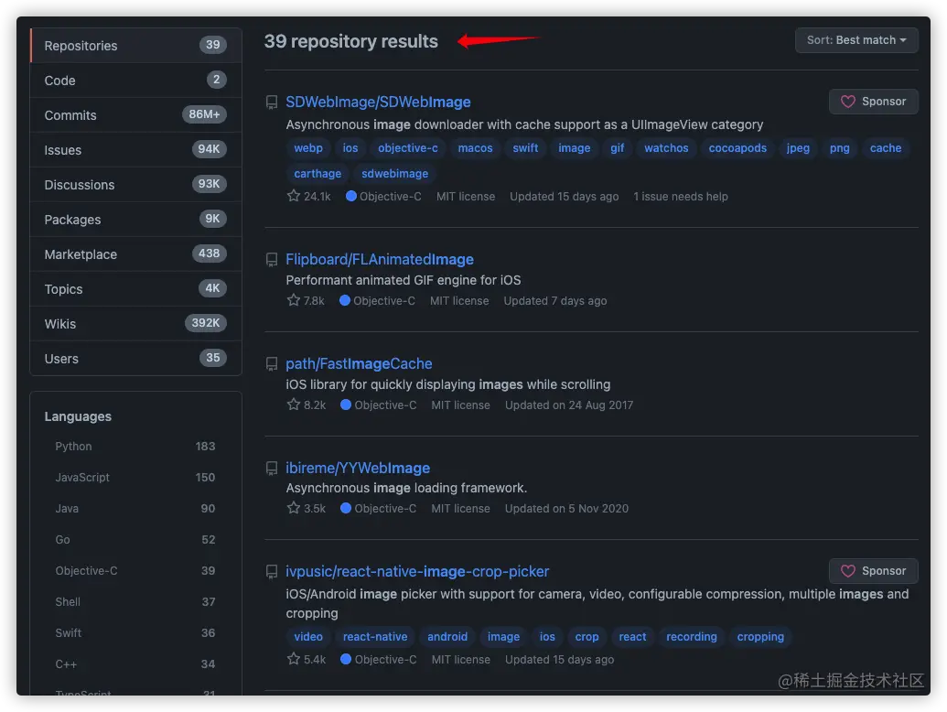Click the star icon showing 7.8k
This screenshot has height=712, width=947.
[294, 300]
